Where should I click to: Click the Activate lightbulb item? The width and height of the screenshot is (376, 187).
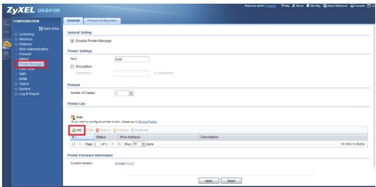(121, 130)
